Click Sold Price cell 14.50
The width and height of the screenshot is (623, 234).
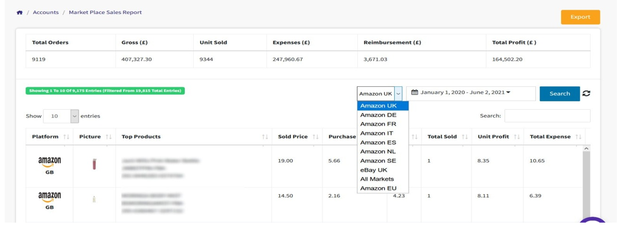coord(285,196)
